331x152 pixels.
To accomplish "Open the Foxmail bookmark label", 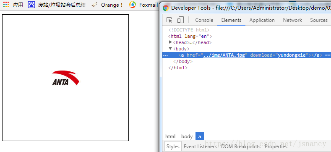I will (x=149, y=5).
